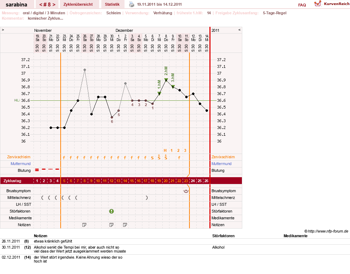Click the '5-Tage-Regel' value
Screen dimensions: 350x274
click(275, 13)
